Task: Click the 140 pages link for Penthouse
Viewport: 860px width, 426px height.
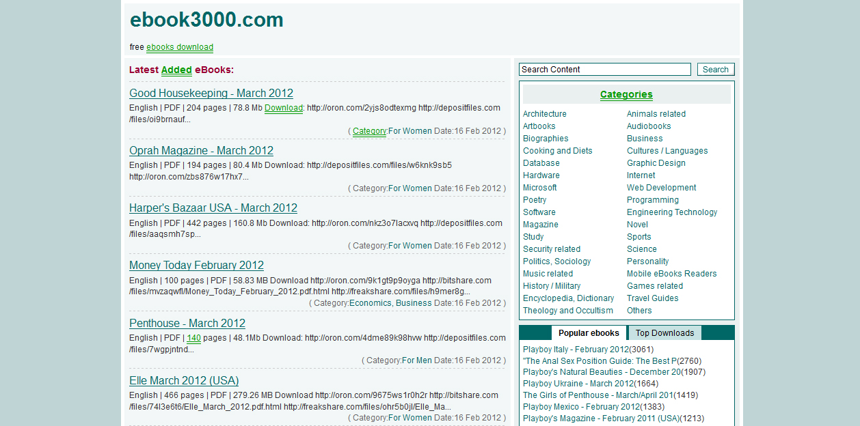Action: [x=192, y=337]
